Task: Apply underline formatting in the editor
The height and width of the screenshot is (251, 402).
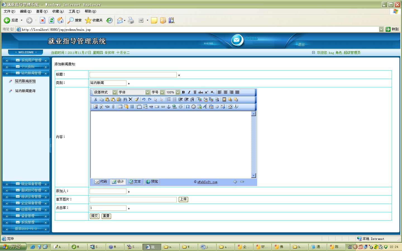Action: [x=195, y=92]
